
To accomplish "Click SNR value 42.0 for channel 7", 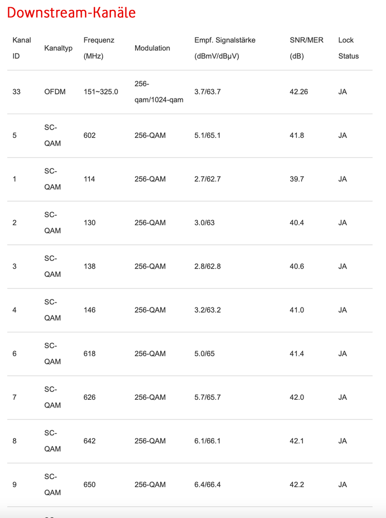I will pos(297,397).
